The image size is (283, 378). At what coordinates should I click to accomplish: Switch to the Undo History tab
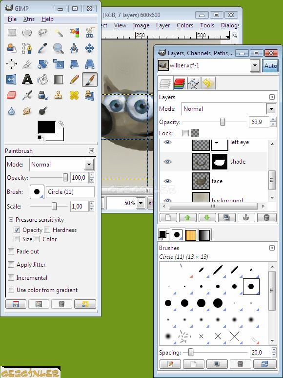(208, 84)
